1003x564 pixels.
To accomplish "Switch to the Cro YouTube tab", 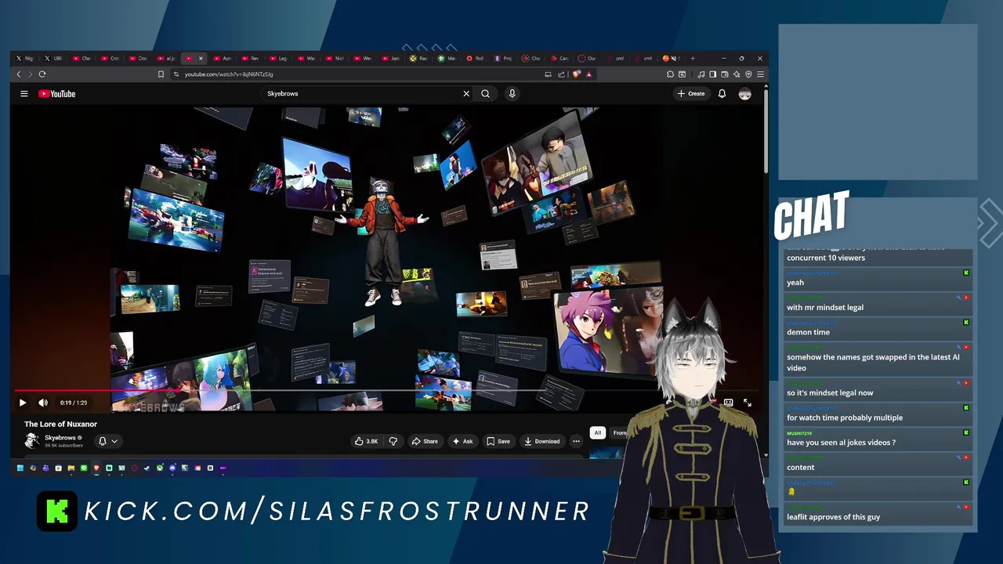I will tap(110, 58).
